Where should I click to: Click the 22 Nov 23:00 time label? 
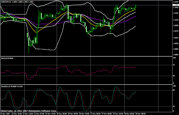28,114
